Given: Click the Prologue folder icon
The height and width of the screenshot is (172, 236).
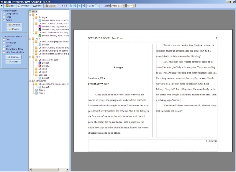Looking at the screenshot, I should 36,17.
